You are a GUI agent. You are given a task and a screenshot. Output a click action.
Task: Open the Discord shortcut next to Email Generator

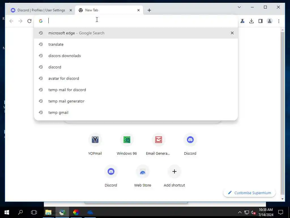pyautogui.click(x=190, y=144)
